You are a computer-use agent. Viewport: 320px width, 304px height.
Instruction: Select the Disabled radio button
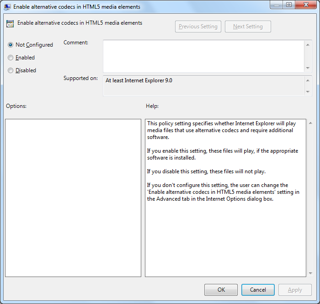click(11, 70)
